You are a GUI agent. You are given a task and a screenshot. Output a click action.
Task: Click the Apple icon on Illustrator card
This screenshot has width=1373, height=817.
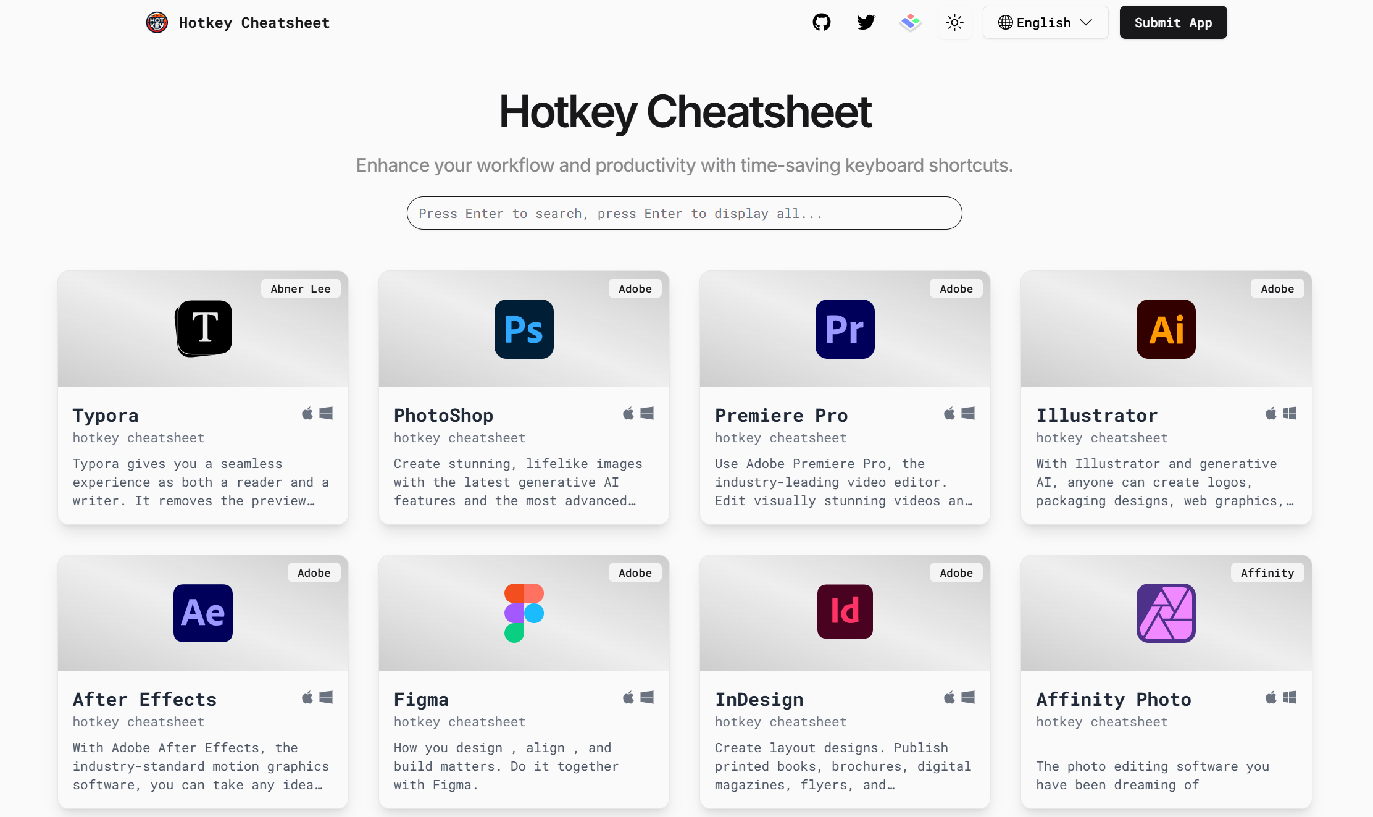click(x=1271, y=413)
